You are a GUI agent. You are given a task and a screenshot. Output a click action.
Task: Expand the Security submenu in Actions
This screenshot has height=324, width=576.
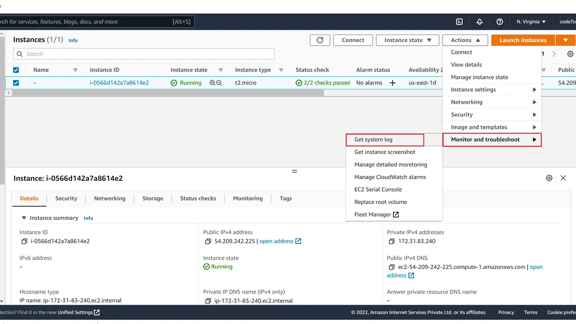click(492, 115)
